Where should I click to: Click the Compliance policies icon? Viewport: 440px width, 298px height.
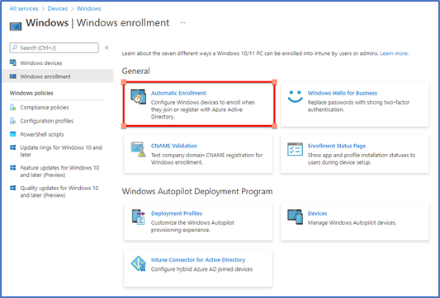(13, 107)
